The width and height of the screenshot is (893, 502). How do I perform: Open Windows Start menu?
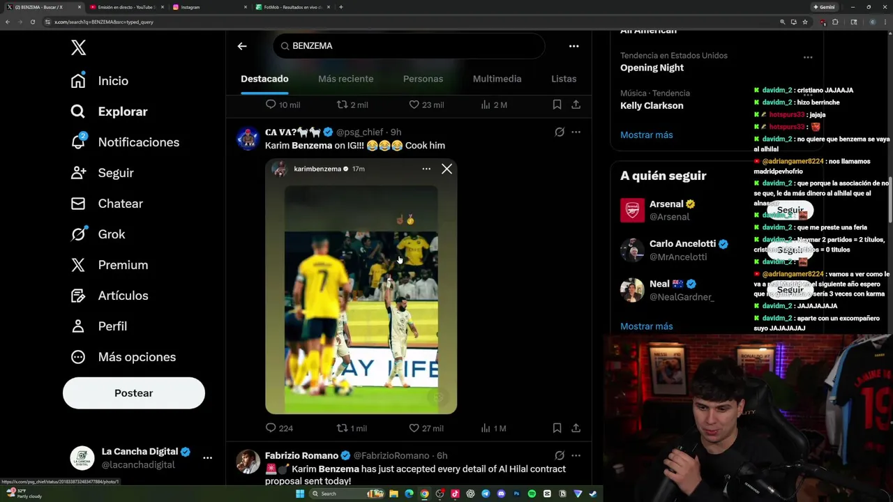click(300, 494)
